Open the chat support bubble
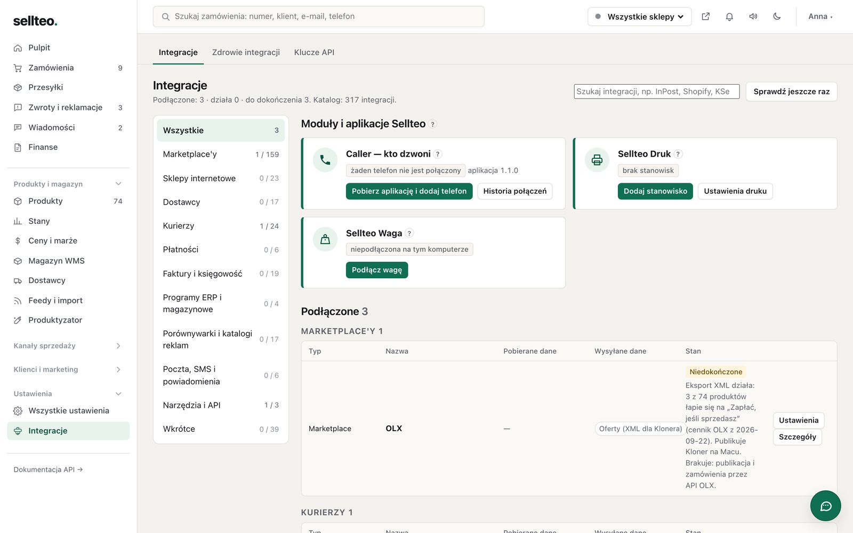The image size is (853, 533). [x=825, y=506]
